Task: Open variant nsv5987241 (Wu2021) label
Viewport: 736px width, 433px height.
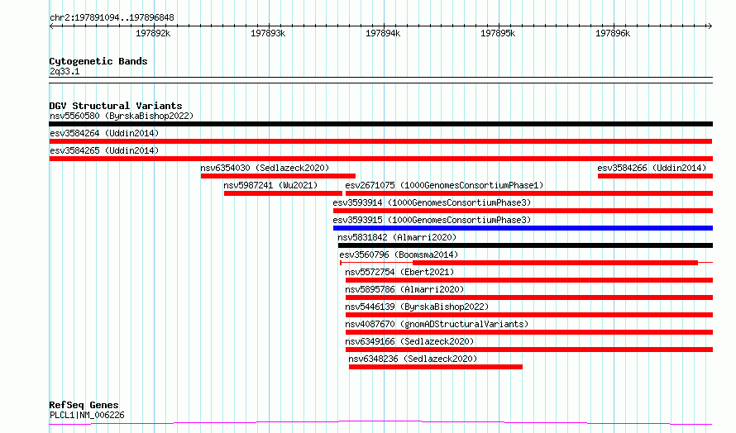Action: pyautogui.click(x=270, y=185)
